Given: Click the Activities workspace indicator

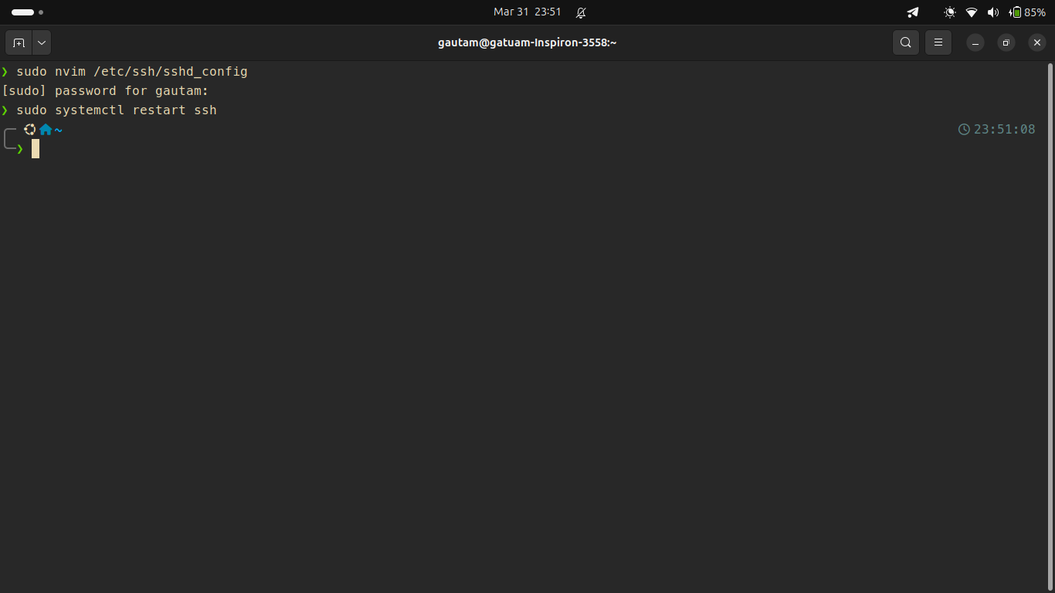Looking at the screenshot, I should [27, 12].
